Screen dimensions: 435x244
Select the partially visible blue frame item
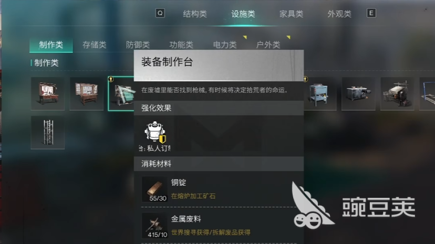tap(427, 94)
